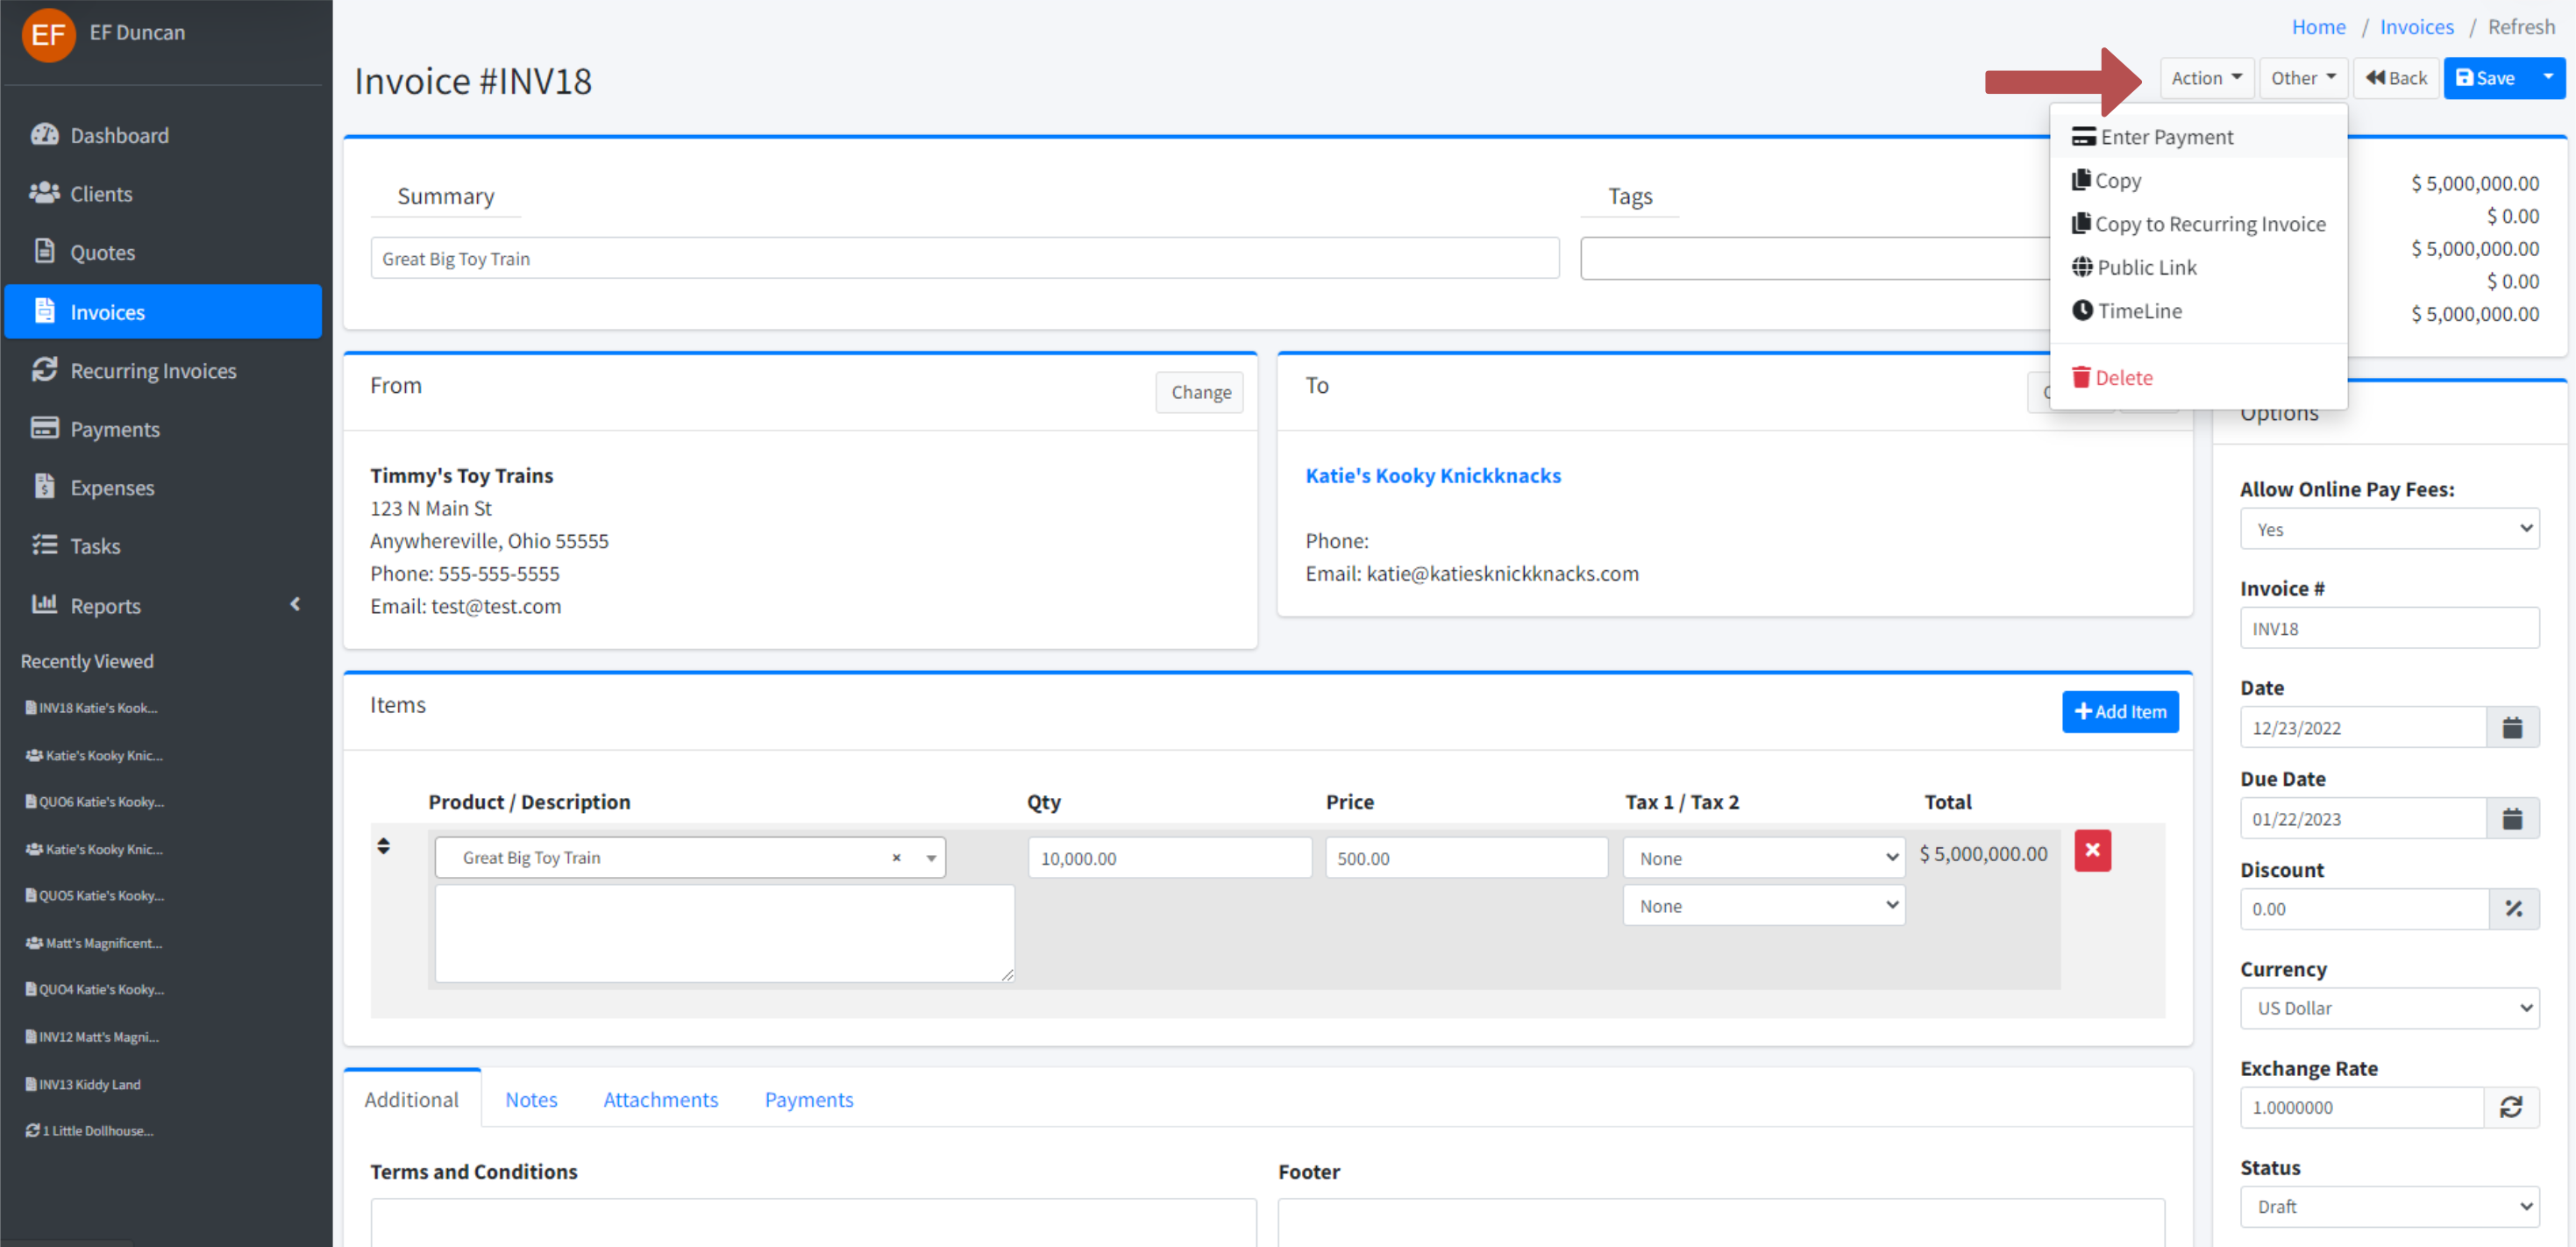Open Dashboard from sidebar

tap(119, 135)
